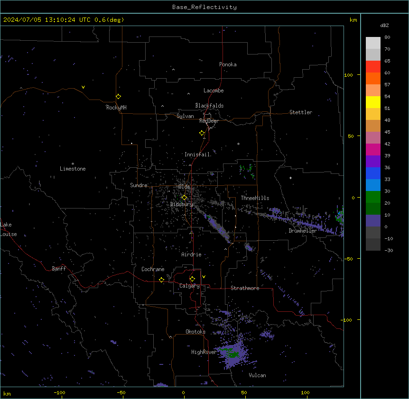Click the Lake Louise label

(8, 229)
